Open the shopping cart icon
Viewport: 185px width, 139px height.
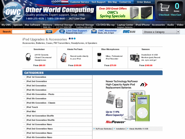pos(165,7)
